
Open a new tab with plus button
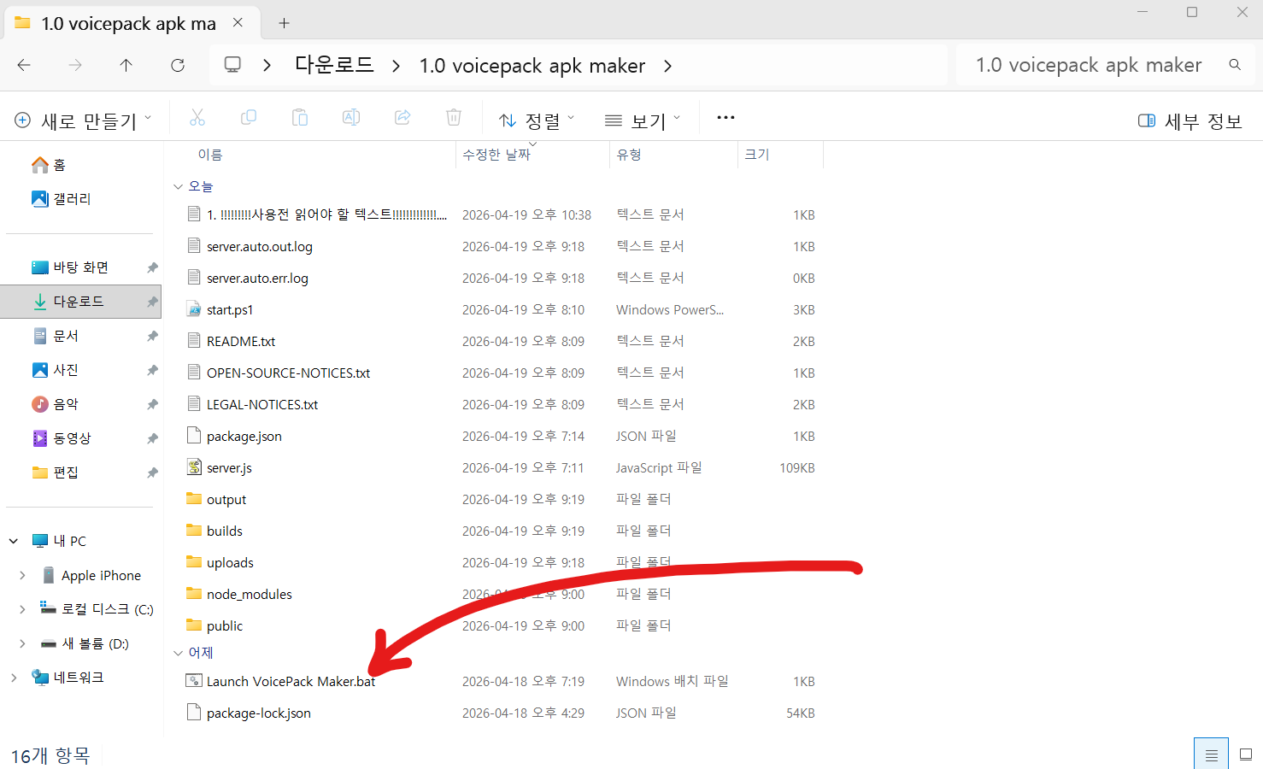click(x=284, y=23)
